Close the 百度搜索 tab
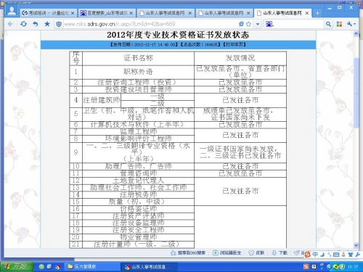The width and height of the screenshot is (363, 272). (131, 13)
